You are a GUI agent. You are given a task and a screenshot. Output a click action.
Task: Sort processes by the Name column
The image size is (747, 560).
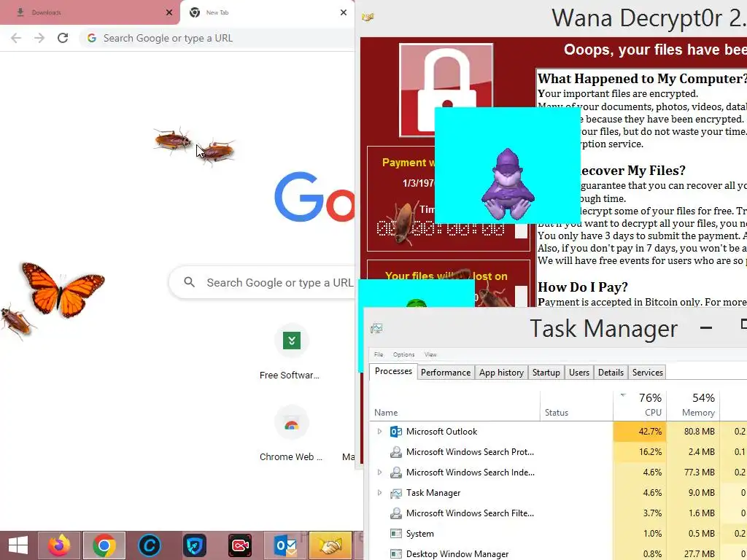click(455, 406)
